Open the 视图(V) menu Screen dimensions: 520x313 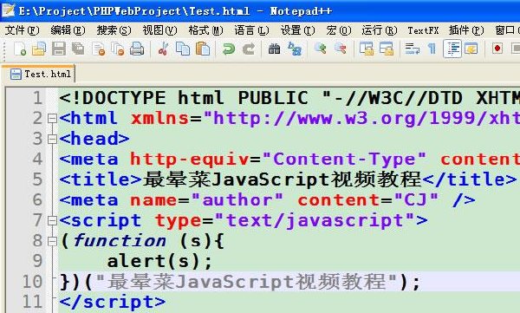(159, 30)
